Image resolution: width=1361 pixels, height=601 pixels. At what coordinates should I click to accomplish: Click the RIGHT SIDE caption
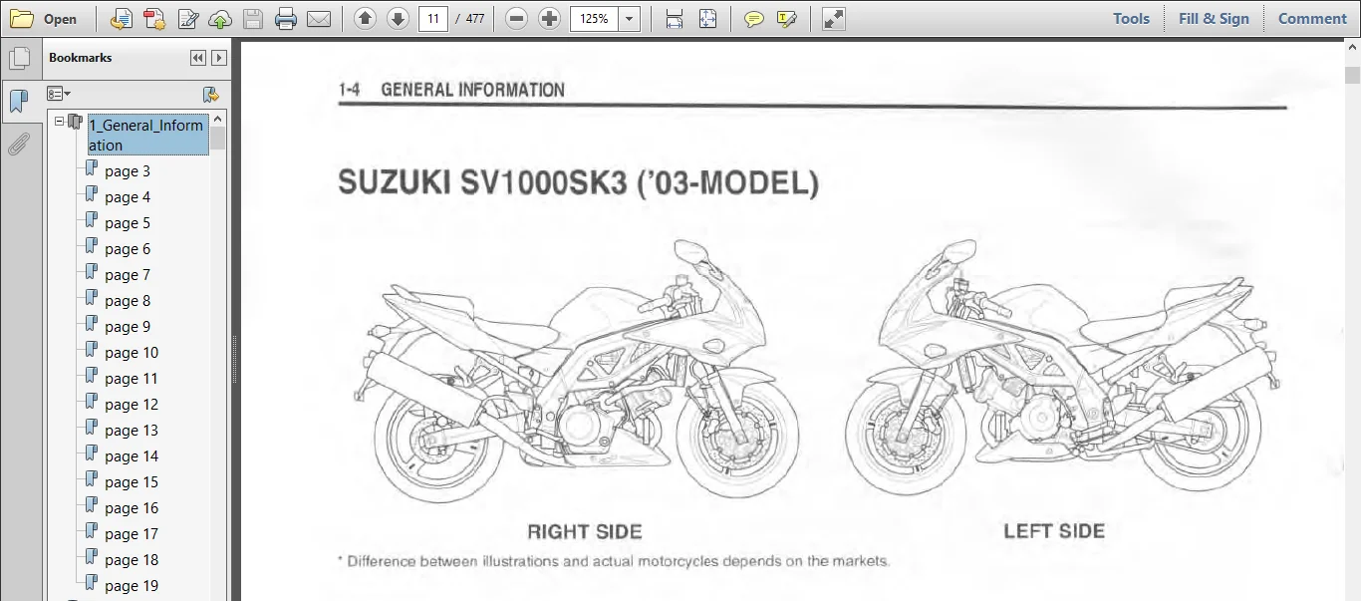(x=585, y=532)
